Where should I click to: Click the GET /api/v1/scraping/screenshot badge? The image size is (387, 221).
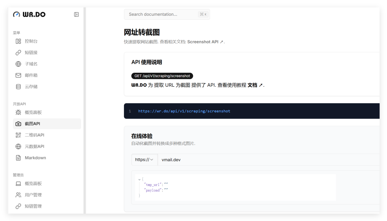coord(162,76)
